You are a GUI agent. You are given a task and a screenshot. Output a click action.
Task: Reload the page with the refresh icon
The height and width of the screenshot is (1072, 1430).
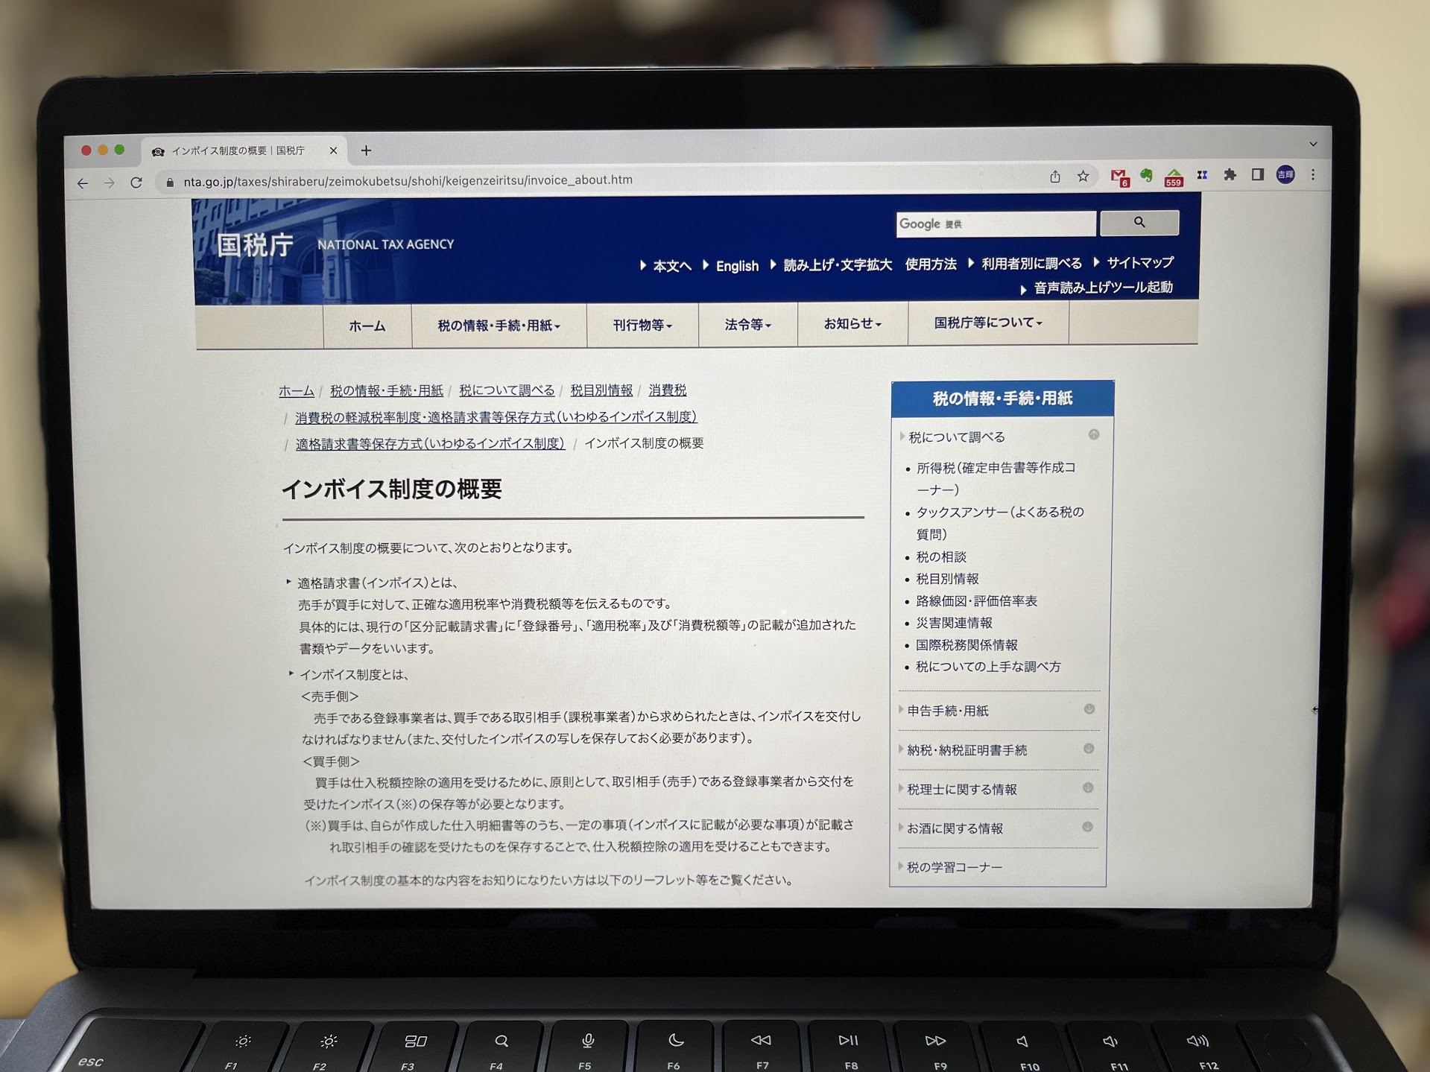pos(136,183)
